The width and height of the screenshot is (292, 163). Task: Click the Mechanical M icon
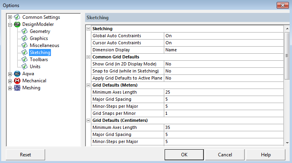17,81
